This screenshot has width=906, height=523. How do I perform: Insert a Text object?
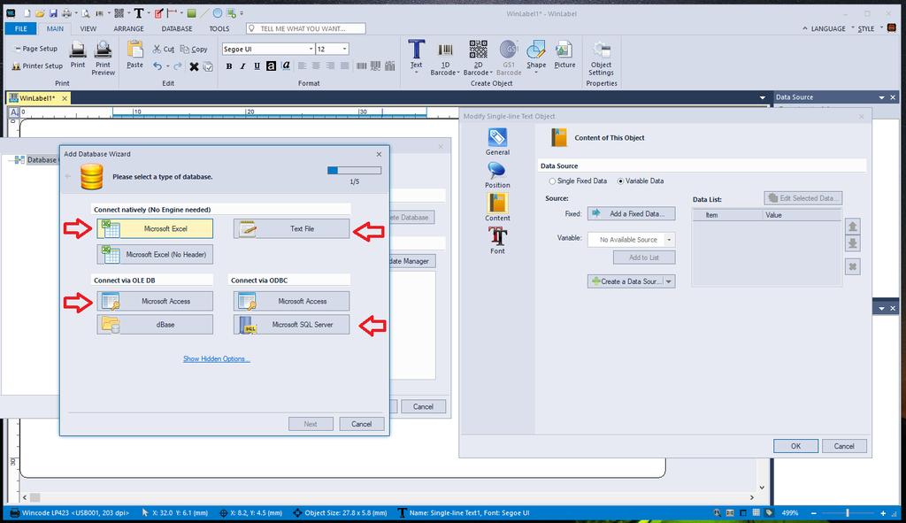tap(416, 56)
